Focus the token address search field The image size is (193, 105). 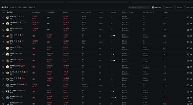139,7
